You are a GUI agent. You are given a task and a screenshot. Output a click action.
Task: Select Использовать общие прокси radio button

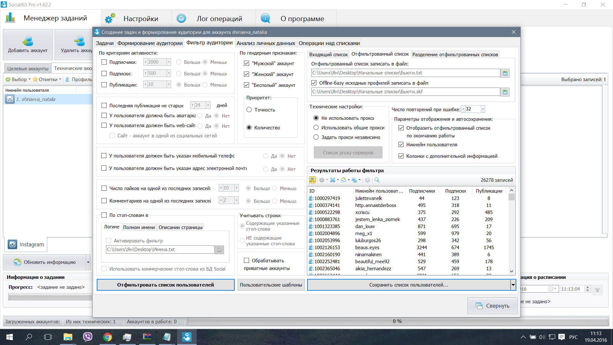click(x=316, y=128)
